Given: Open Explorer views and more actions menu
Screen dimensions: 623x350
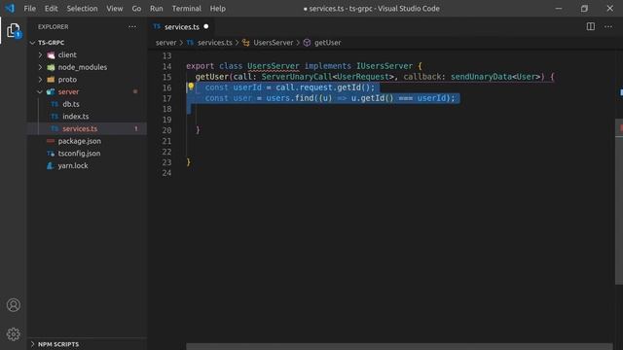Looking at the screenshot, I should coord(132,26).
